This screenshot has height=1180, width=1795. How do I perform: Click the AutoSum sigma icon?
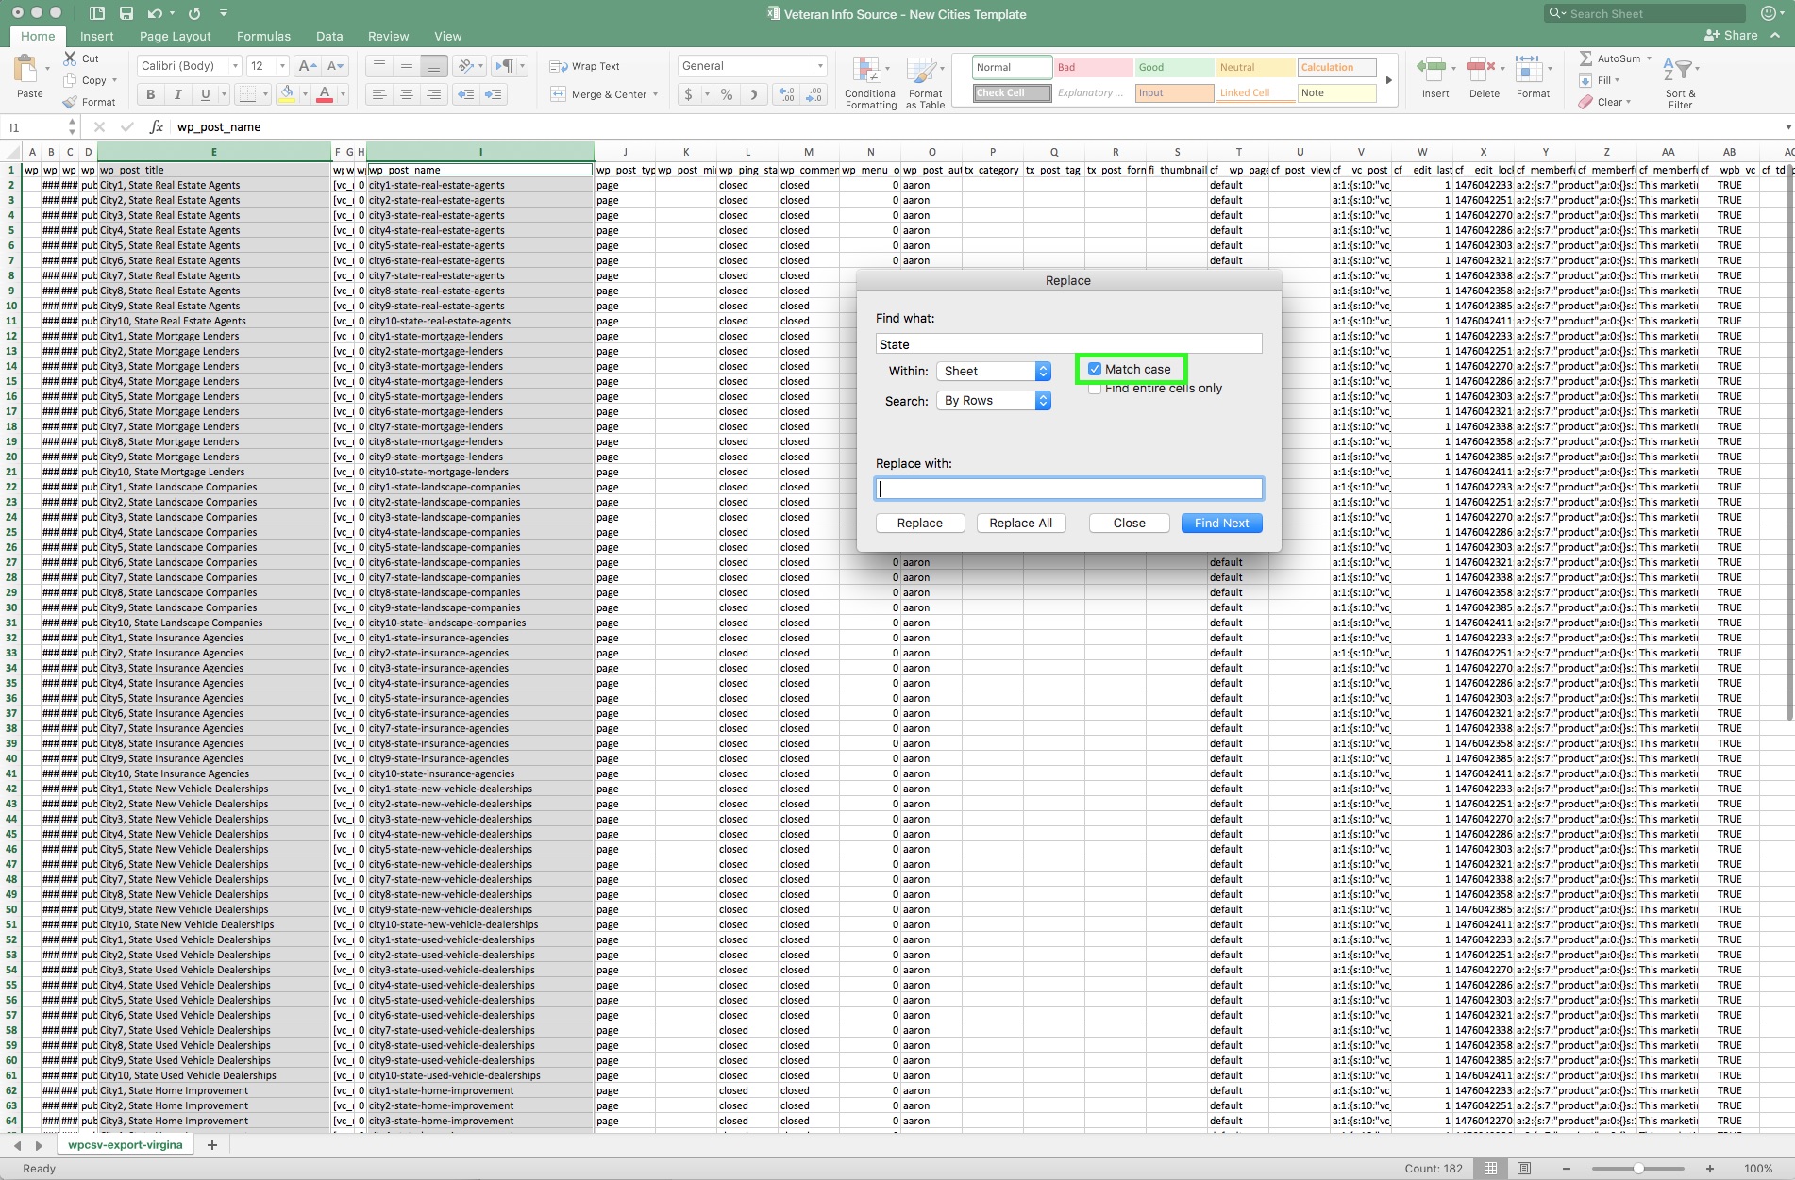(x=1585, y=58)
